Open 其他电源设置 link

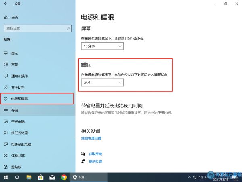pos(91,138)
